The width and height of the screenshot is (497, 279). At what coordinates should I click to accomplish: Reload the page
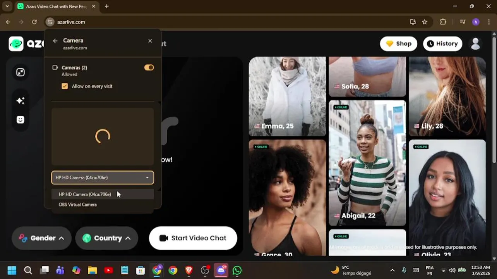coord(34,22)
